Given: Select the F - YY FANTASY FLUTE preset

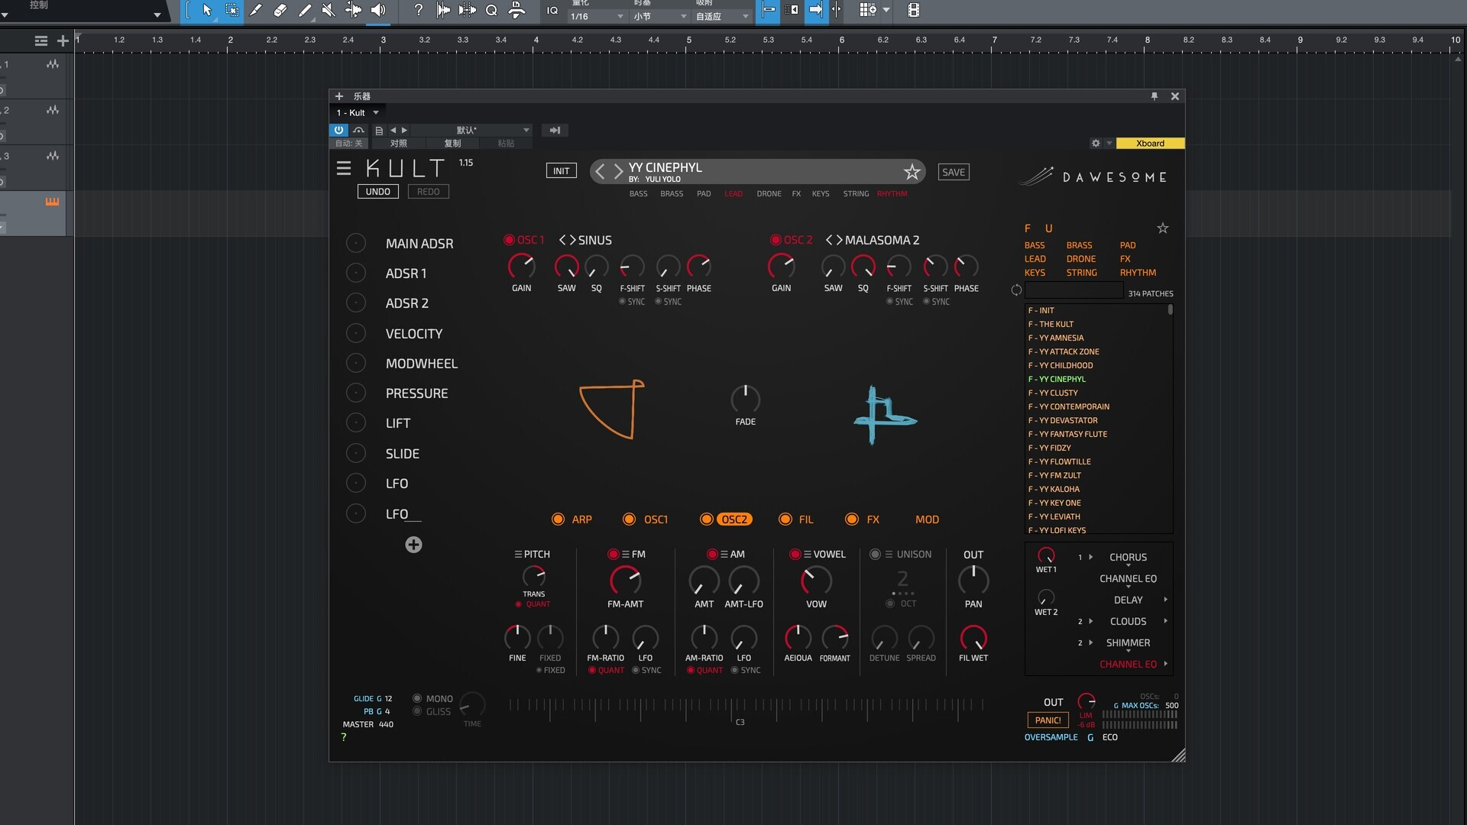Looking at the screenshot, I should coord(1067,433).
